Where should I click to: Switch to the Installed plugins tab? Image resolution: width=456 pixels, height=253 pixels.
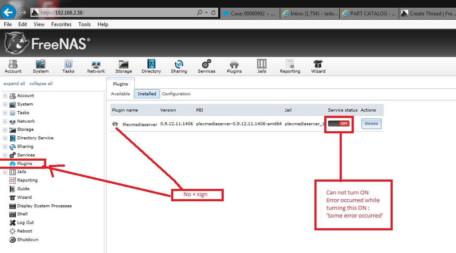coord(147,94)
